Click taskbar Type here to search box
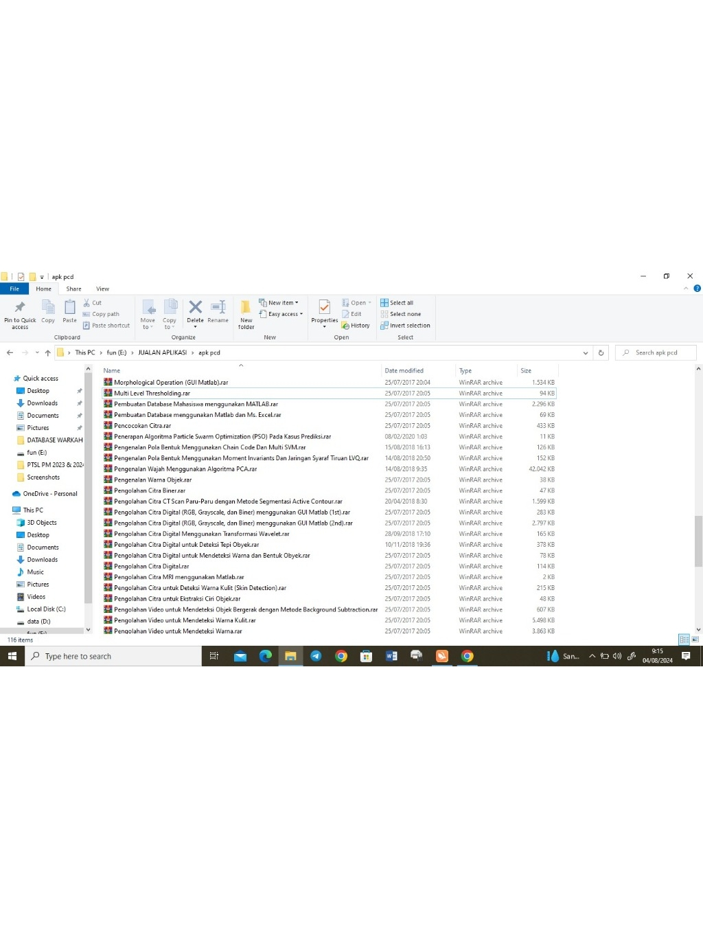703x937 pixels. 113,656
